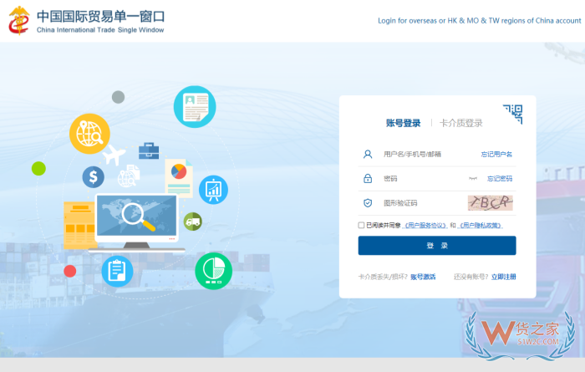Click the China International Trade Single Window logo
The image size is (585, 372).
pyautogui.click(x=87, y=21)
